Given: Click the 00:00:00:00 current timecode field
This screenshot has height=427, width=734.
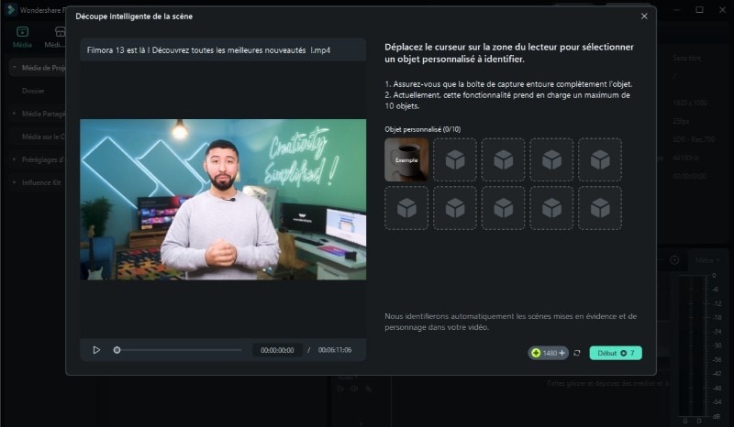Looking at the screenshot, I should (x=277, y=350).
